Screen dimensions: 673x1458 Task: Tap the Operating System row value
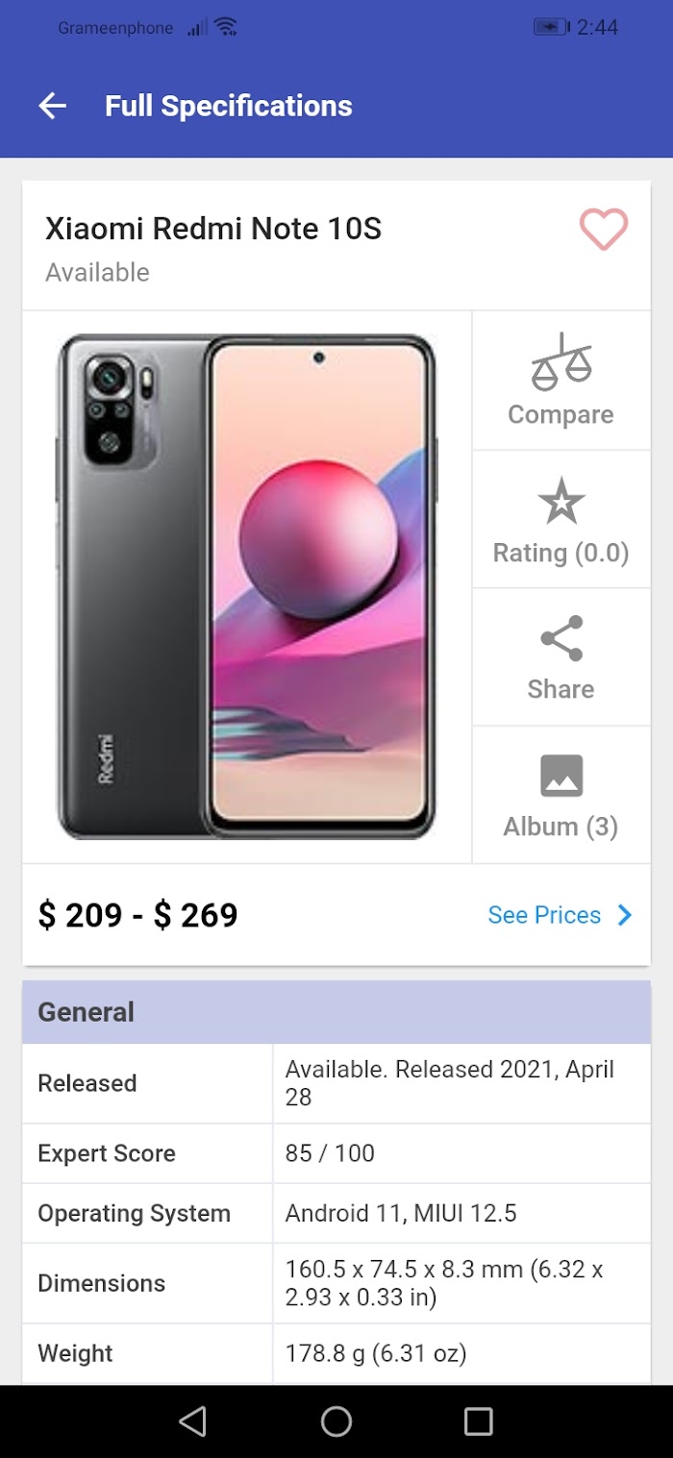click(x=401, y=1213)
